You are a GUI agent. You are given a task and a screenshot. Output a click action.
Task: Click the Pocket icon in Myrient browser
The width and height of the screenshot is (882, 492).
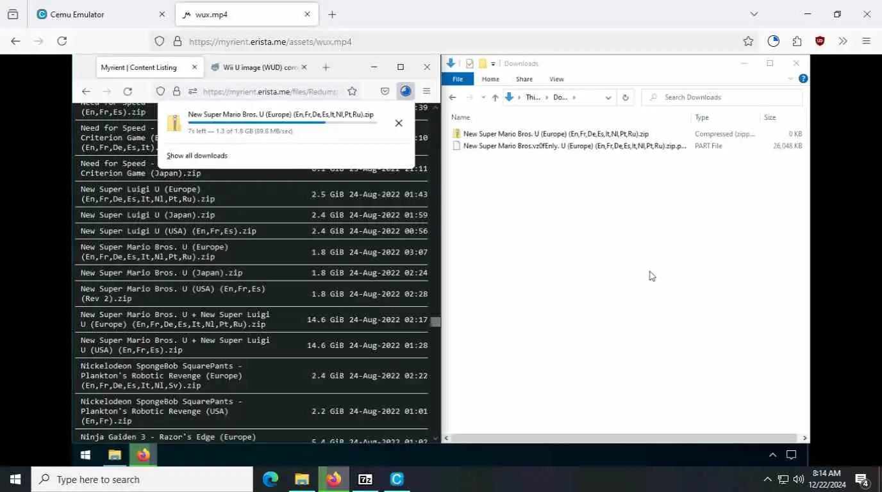(x=385, y=92)
